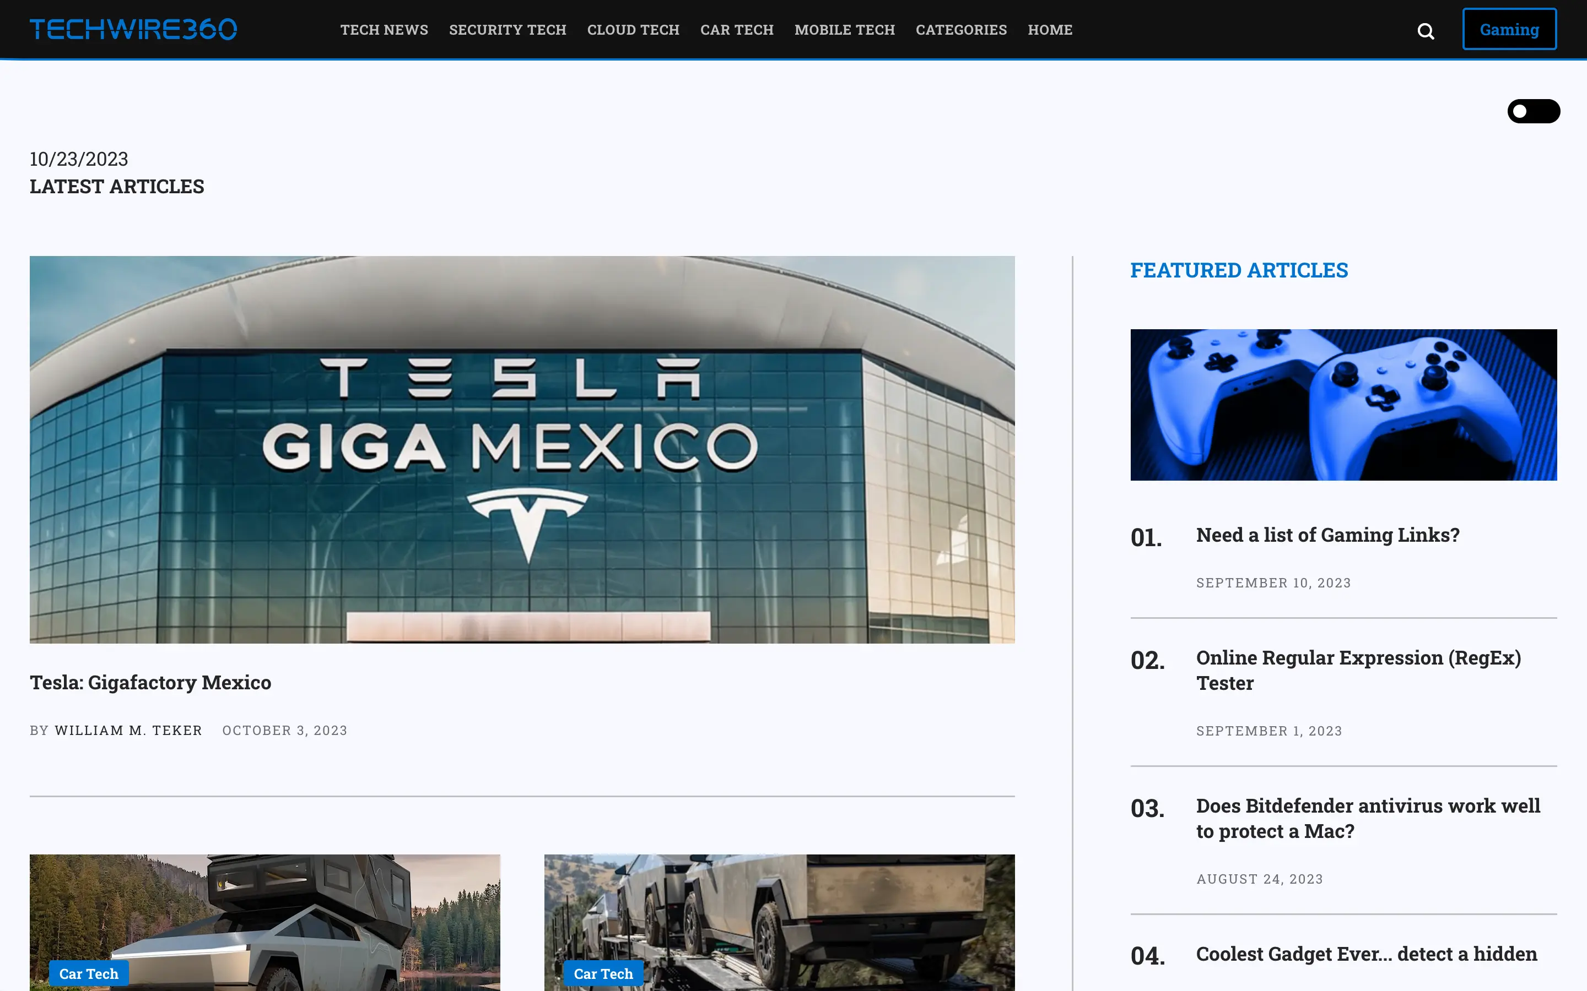Screen dimensions: 1587x991
Task: Toggle the dark mode switch
Action: click(x=1533, y=111)
